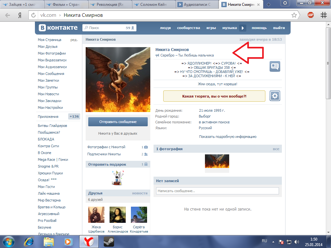Open the Adblock Plus extension icon
The height and width of the screenshot is (248, 331).
click(x=311, y=15)
